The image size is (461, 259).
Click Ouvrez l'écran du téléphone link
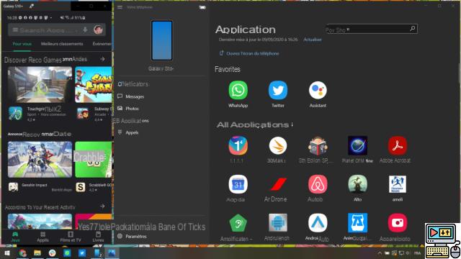pos(249,53)
